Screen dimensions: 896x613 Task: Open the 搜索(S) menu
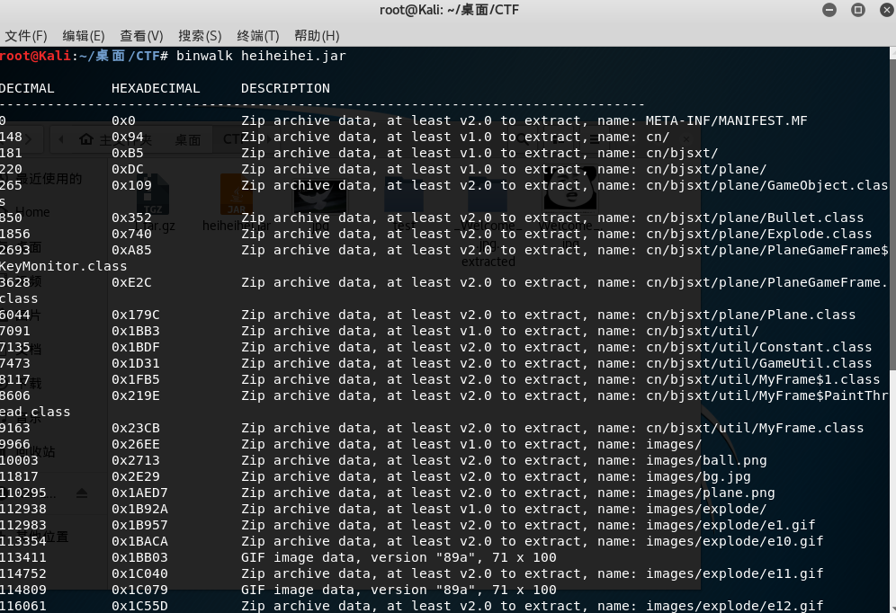coord(199,36)
